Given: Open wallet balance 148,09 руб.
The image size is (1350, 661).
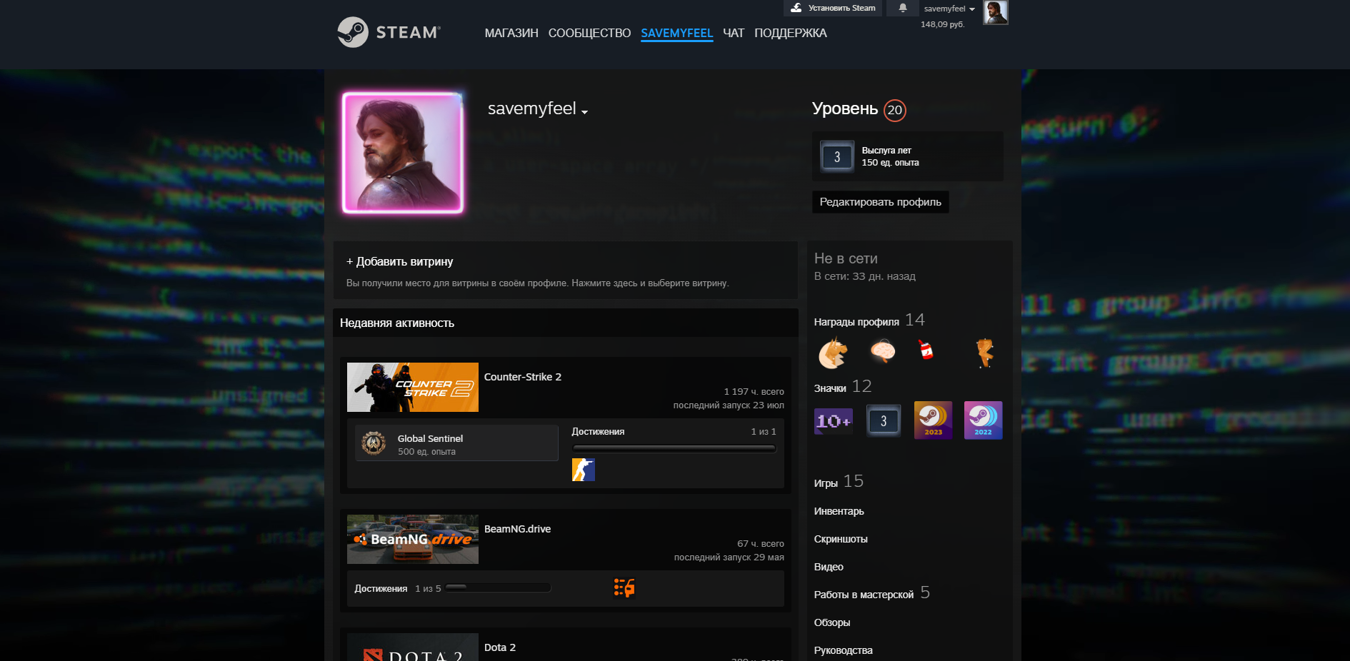Looking at the screenshot, I should (942, 24).
